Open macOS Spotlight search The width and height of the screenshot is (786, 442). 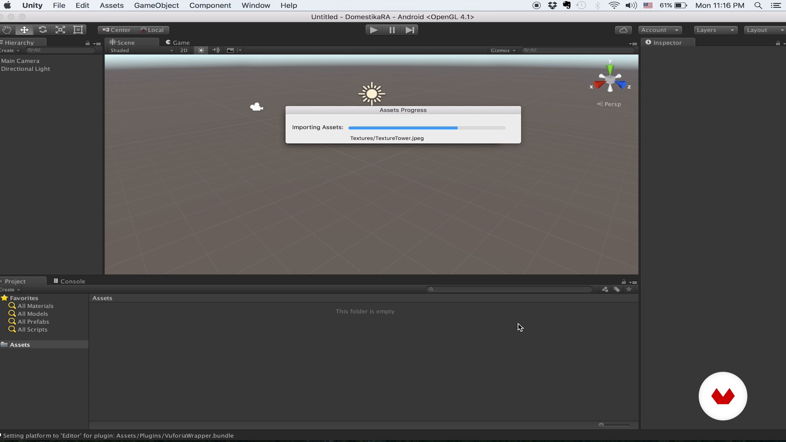click(x=758, y=5)
